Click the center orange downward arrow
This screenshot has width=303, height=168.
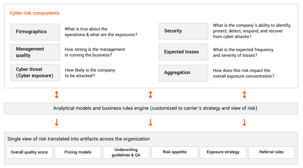point(150,122)
